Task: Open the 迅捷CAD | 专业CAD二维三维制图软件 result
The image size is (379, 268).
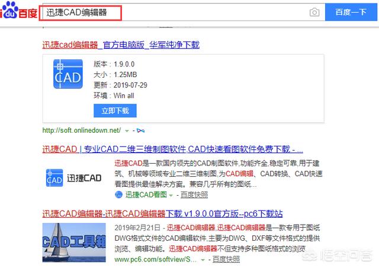Action: pos(172,149)
